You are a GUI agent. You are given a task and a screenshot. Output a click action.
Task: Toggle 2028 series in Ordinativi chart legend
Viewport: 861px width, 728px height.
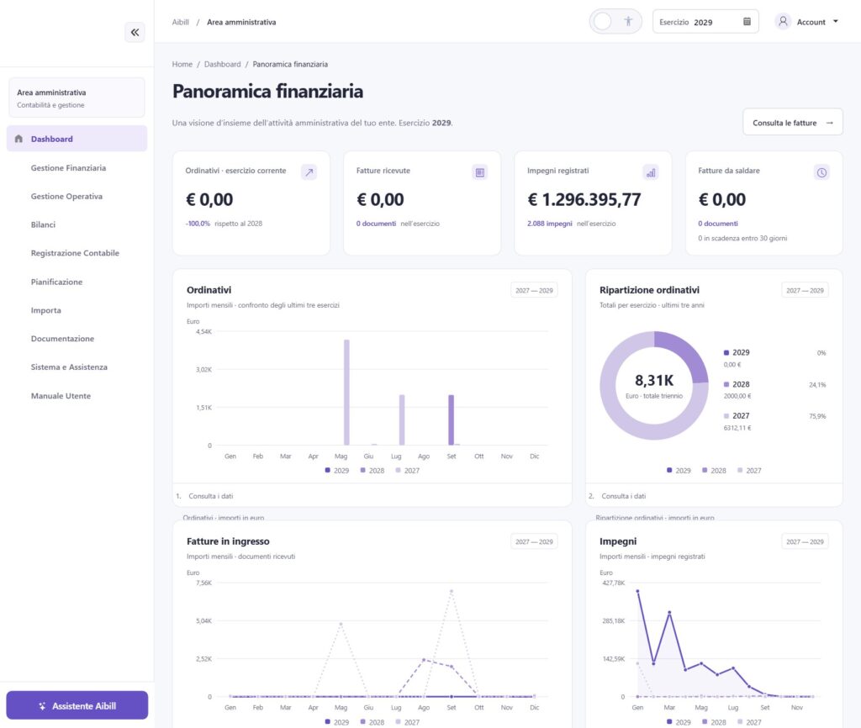pos(372,471)
